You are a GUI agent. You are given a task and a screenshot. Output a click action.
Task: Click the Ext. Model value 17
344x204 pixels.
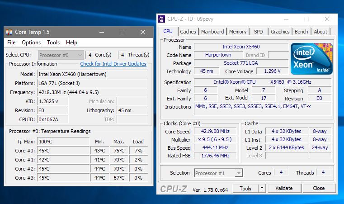pos(264,98)
